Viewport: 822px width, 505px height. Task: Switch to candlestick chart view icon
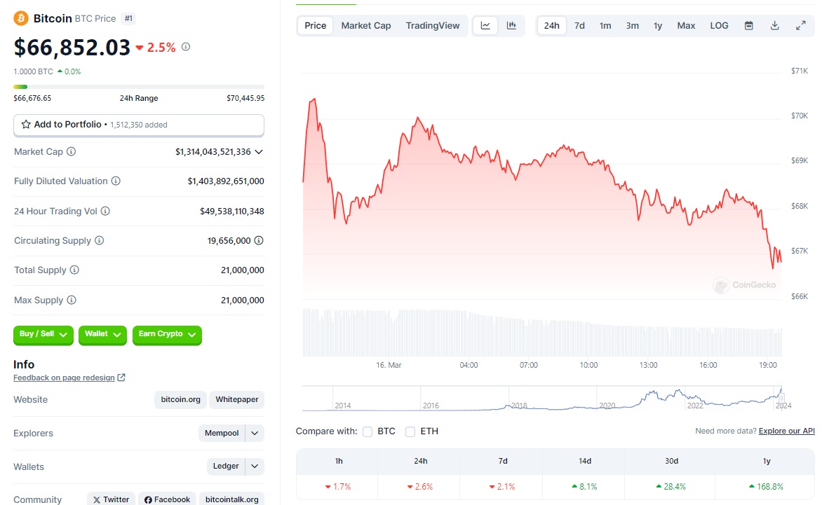[x=511, y=26]
